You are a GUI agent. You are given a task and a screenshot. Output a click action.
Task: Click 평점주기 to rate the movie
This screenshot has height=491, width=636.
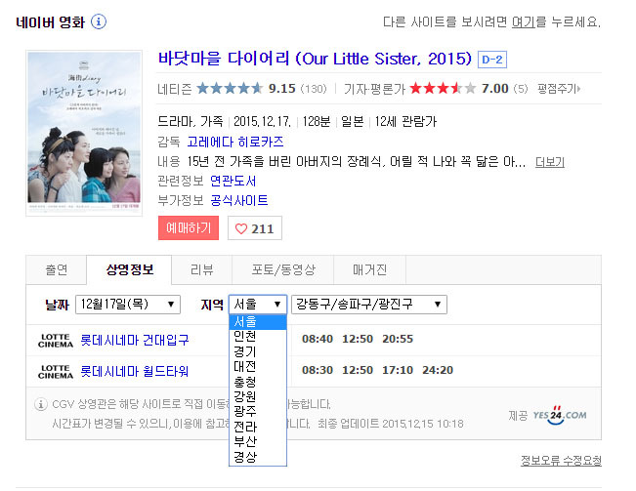pyautogui.click(x=559, y=88)
